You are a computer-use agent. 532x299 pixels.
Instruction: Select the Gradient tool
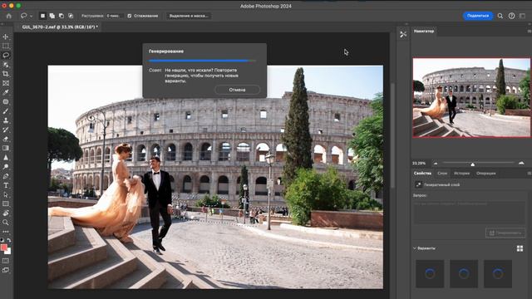6,148
